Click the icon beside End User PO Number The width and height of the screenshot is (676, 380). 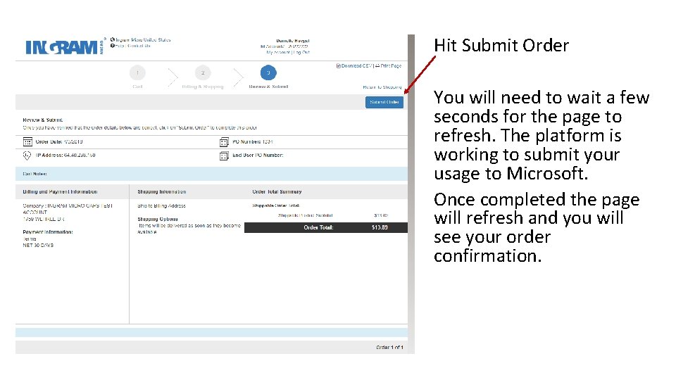tap(224, 156)
